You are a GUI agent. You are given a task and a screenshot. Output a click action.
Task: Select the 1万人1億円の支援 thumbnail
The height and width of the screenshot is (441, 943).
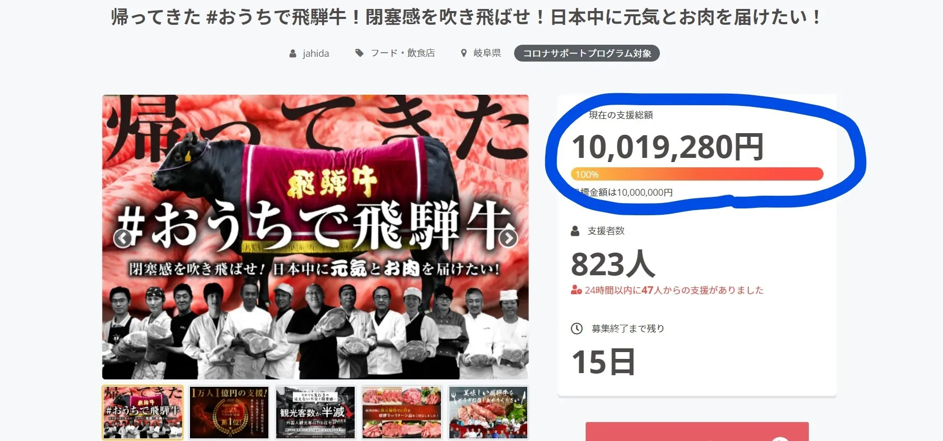(229, 413)
